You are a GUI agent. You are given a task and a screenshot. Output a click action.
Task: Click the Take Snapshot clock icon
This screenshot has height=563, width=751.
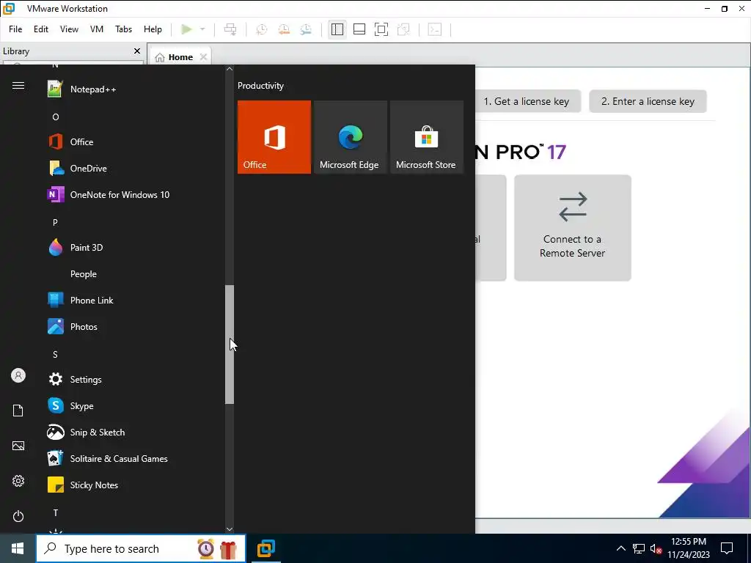(262, 29)
